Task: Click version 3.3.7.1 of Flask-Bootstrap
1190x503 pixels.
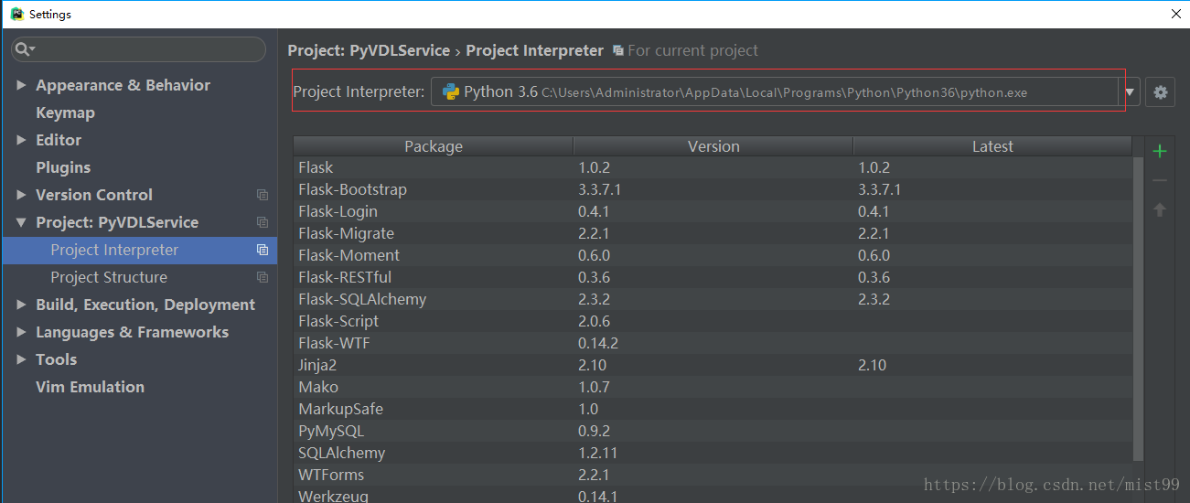Action: (x=599, y=189)
